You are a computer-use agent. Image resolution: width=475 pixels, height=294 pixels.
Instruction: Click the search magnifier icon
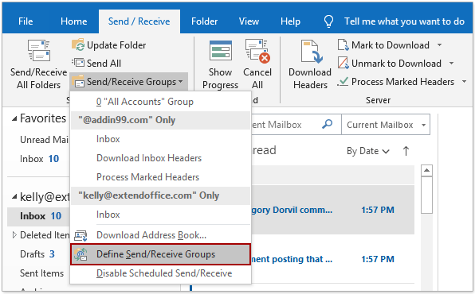[x=328, y=124]
